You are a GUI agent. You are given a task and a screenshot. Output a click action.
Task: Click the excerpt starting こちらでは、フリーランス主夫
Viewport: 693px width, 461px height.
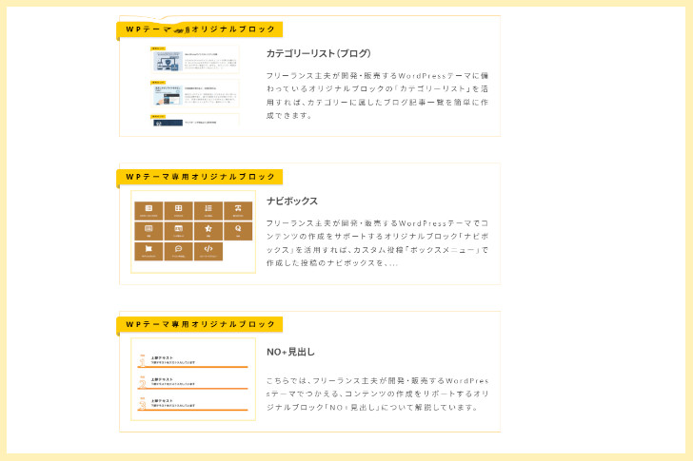point(377,394)
